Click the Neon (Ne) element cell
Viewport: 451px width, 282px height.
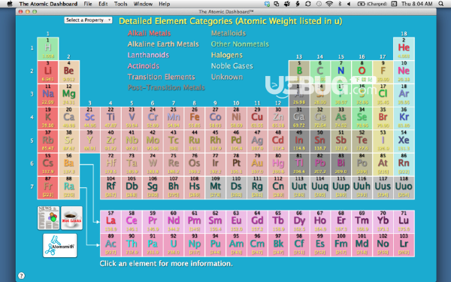404,72
